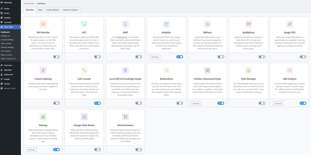311x155 pixels.
Task: Enable the AMP module toggle
Action: [x=138, y=57]
